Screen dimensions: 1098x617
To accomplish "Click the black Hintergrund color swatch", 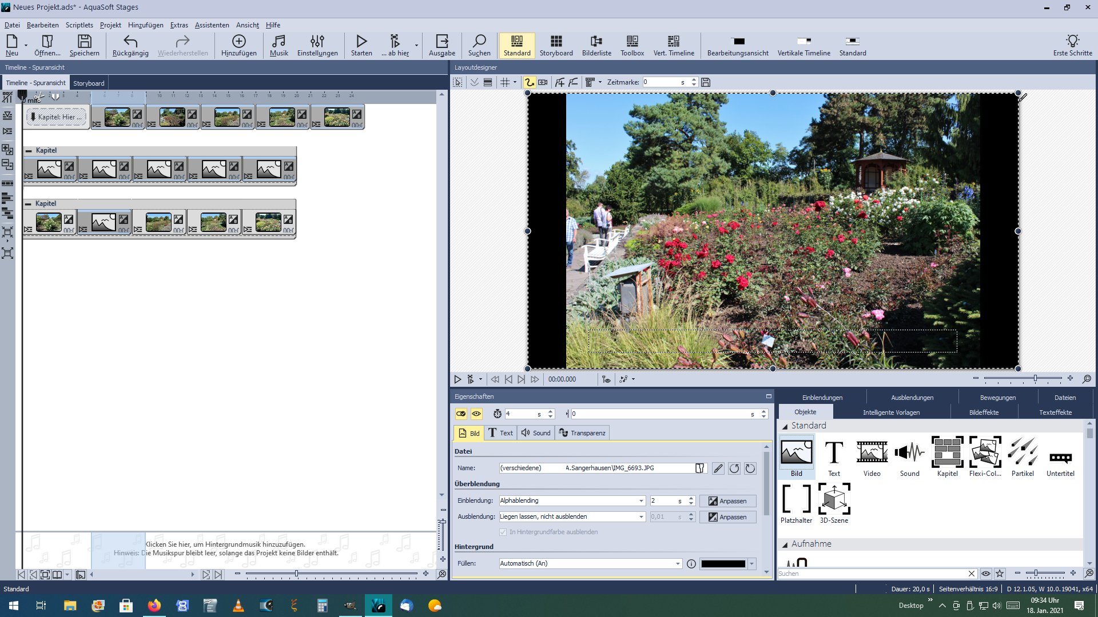I will (x=723, y=564).
